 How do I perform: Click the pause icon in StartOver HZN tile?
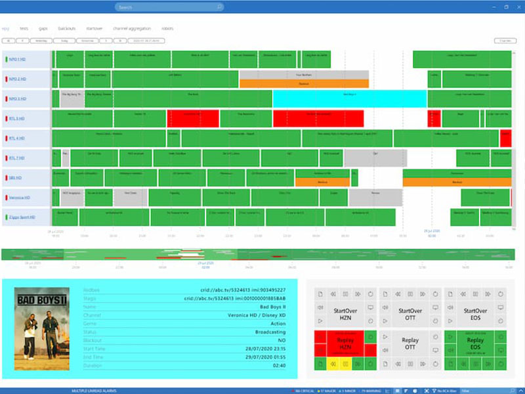pos(345,294)
